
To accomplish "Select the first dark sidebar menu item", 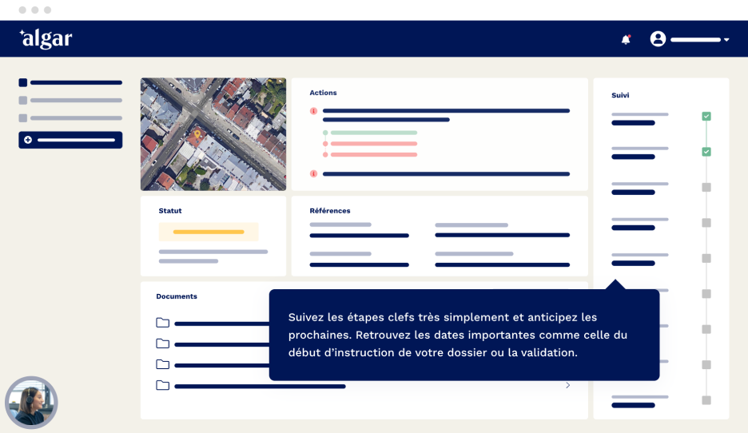I will (70, 82).
